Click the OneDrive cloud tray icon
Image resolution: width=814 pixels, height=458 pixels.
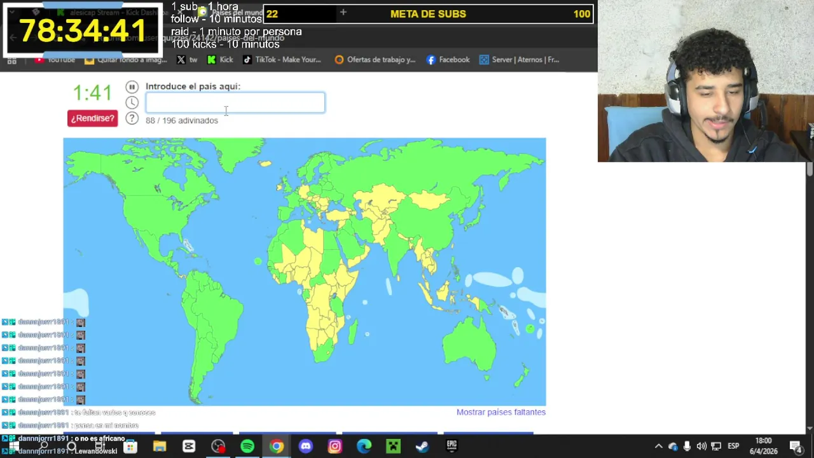(x=673, y=447)
